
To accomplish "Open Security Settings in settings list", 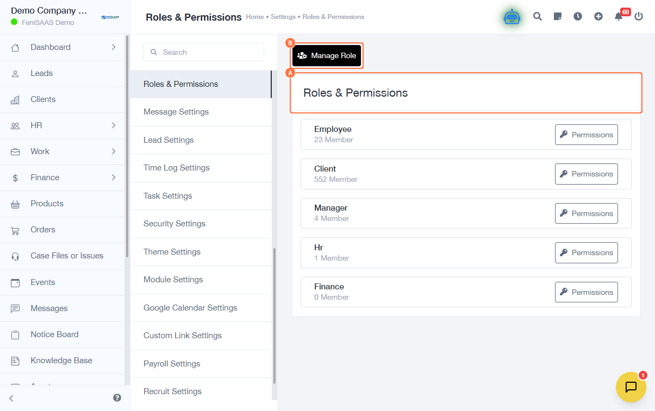I will tap(174, 224).
